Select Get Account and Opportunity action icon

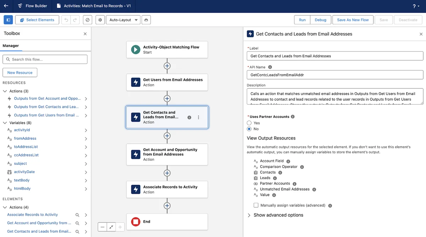click(x=136, y=154)
